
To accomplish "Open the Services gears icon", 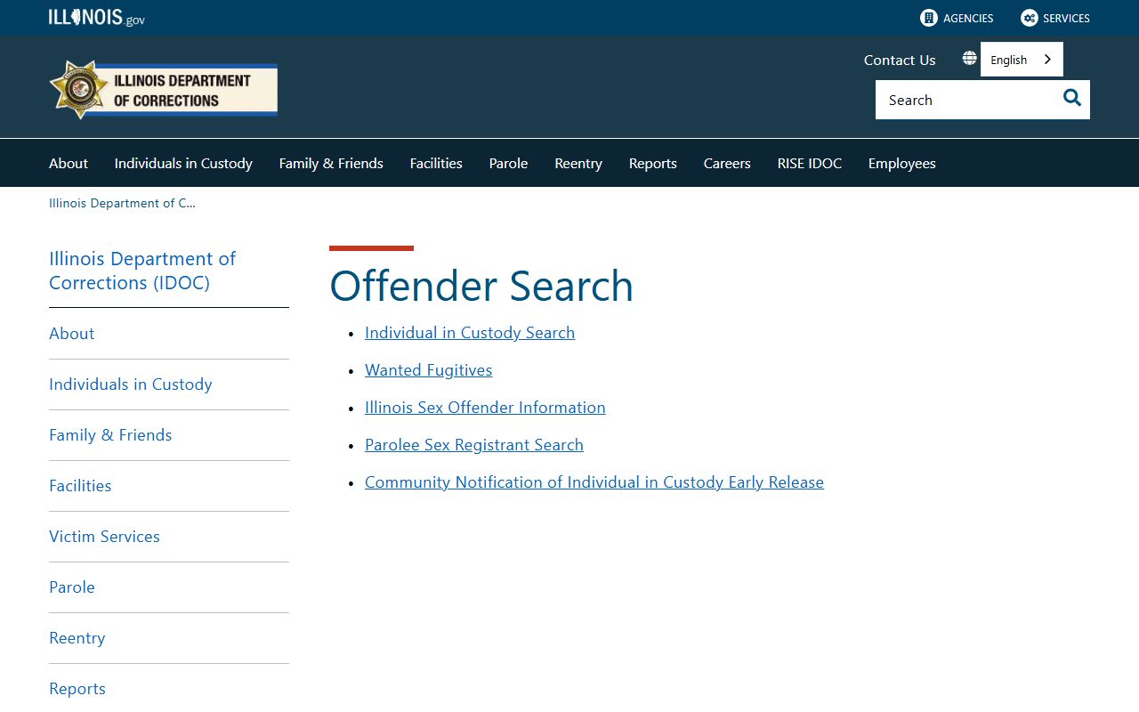I will (1030, 18).
